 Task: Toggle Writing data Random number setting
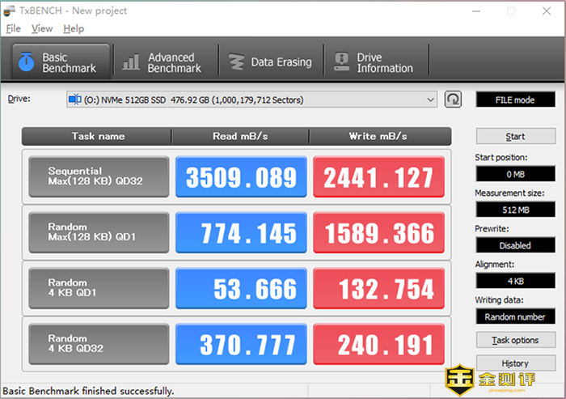tap(515, 316)
